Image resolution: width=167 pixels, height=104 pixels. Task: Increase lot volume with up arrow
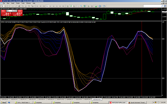[x=16, y=11]
